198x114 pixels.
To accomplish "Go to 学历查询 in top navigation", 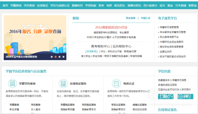I will 29,5.
